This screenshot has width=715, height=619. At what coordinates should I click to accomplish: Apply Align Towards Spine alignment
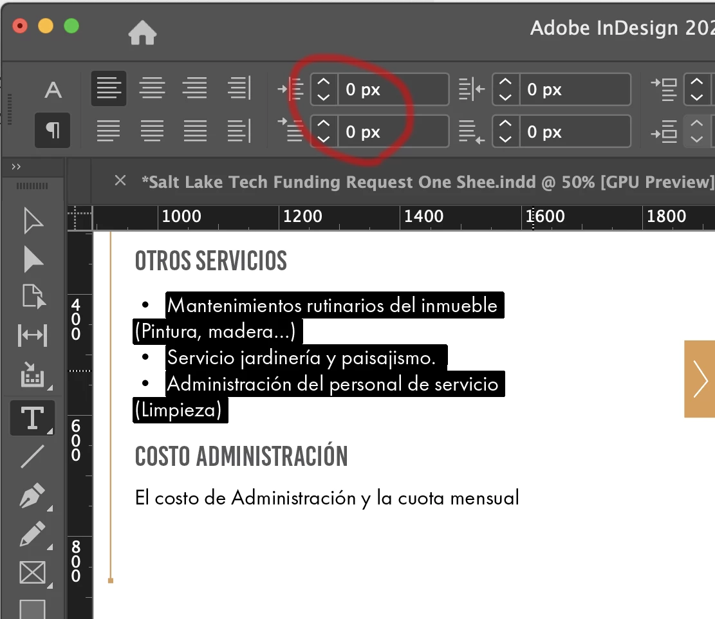(x=239, y=88)
